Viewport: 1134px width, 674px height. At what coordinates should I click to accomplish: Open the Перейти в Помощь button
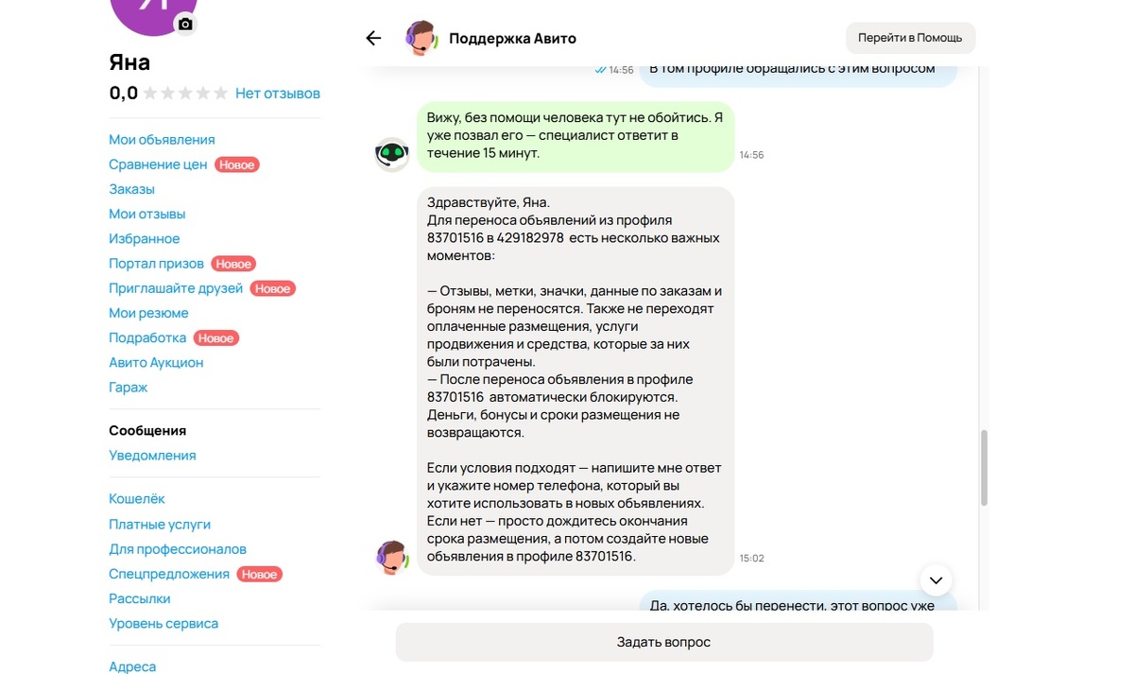[910, 38]
